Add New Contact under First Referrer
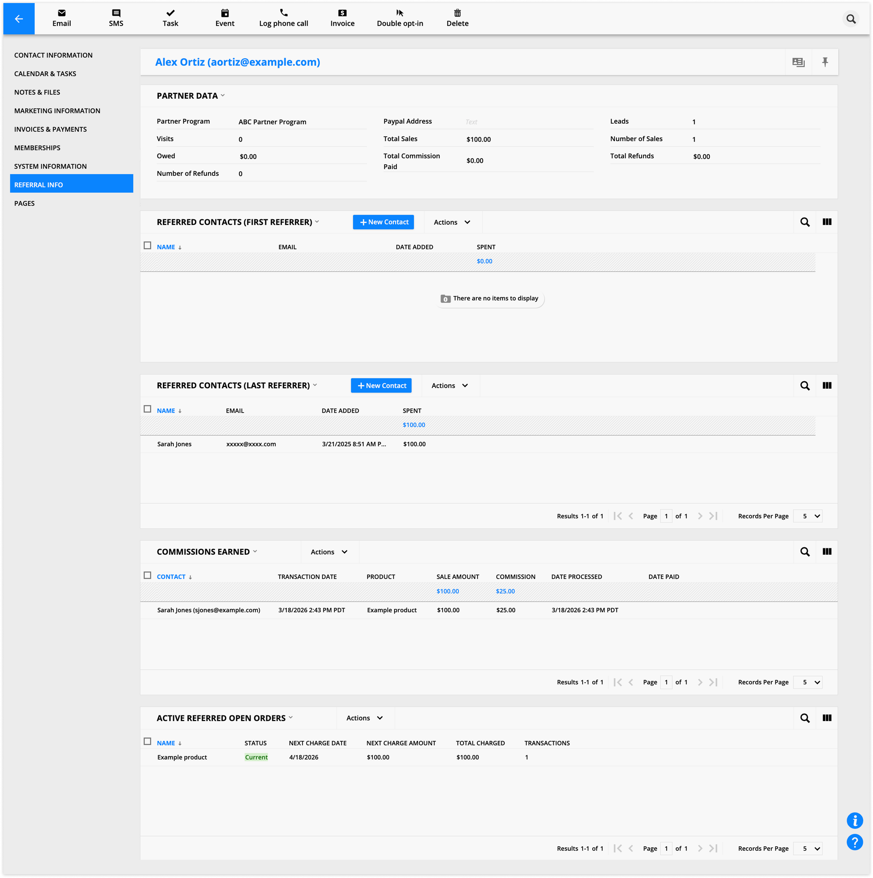 coord(383,222)
